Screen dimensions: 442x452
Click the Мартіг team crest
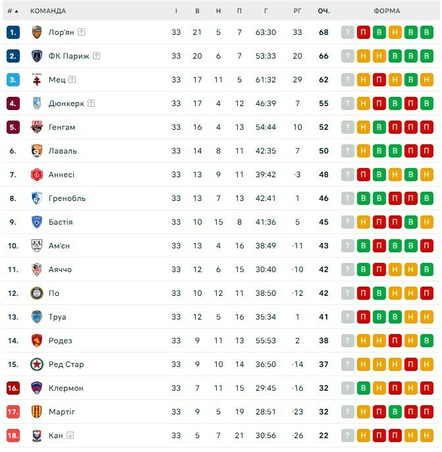pyautogui.click(x=37, y=412)
